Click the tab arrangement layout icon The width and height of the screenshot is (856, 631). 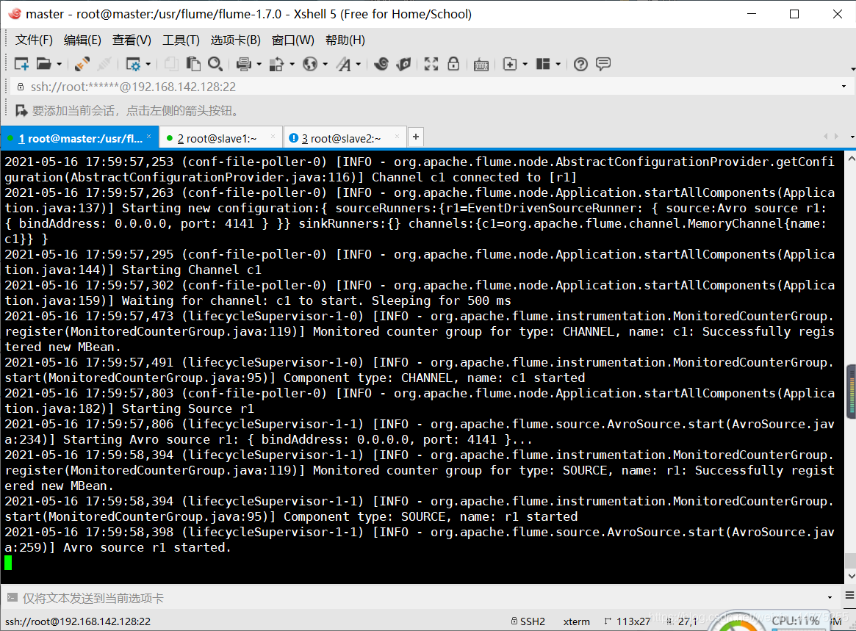[x=543, y=65]
